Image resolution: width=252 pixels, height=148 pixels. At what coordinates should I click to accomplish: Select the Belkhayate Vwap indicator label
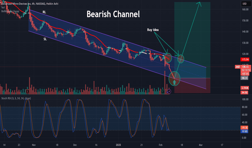[x=10, y=11]
